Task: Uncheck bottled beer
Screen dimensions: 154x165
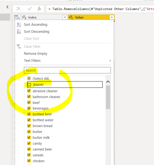Action: (29, 114)
